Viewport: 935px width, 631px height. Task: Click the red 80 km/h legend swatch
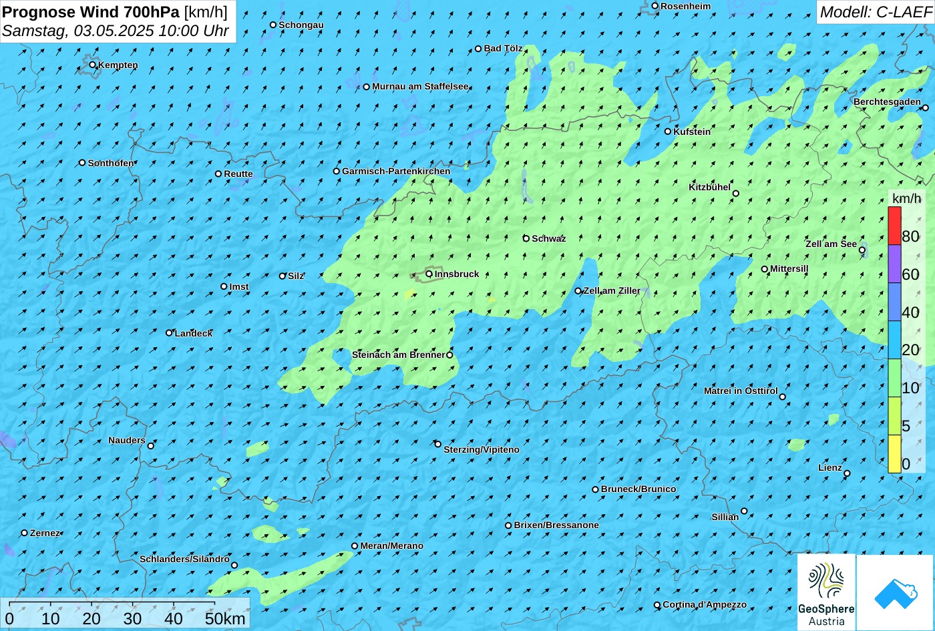point(894,226)
